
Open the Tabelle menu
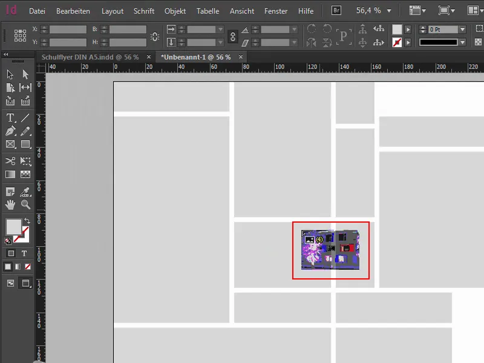[208, 11]
